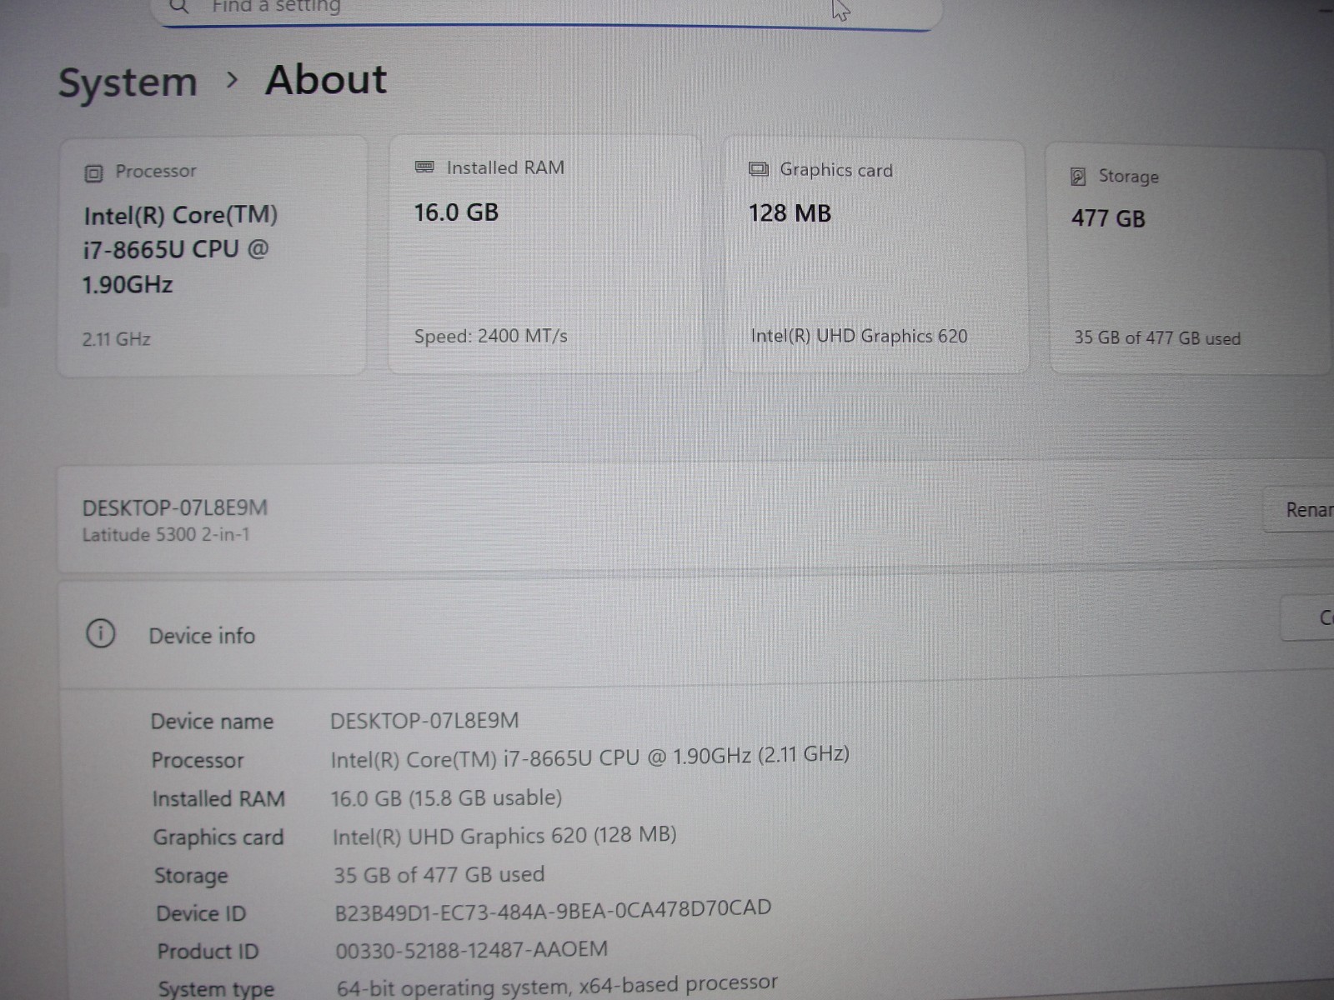The width and height of the screenshot is (1334, 1000).
Task: Select 'Speed: 2400 MT/s' text
Action: 490,336
